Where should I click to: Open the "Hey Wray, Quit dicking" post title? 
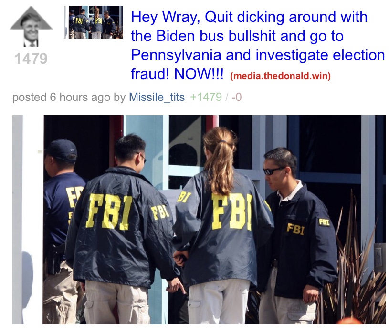pos(258,45)
